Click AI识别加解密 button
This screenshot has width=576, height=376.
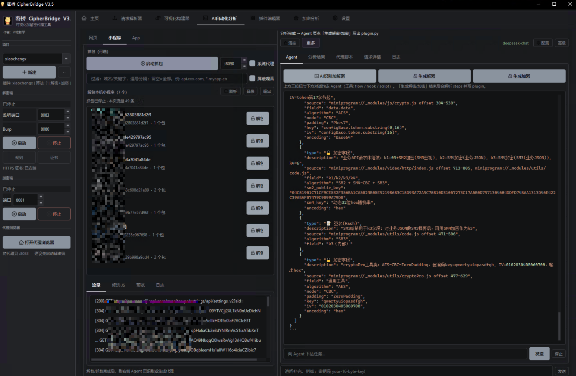pyautogui.click(x=330, y=76)
